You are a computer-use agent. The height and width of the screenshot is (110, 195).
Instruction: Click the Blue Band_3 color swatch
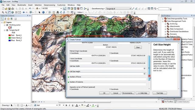[9, 41]
